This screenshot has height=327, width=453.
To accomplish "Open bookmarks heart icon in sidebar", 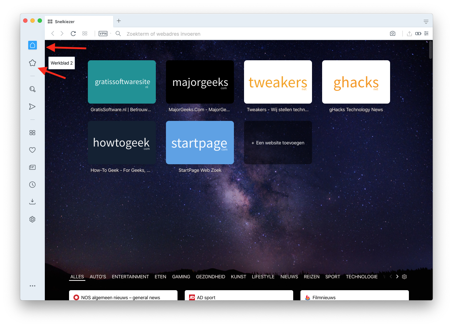I will coord(33,150).
